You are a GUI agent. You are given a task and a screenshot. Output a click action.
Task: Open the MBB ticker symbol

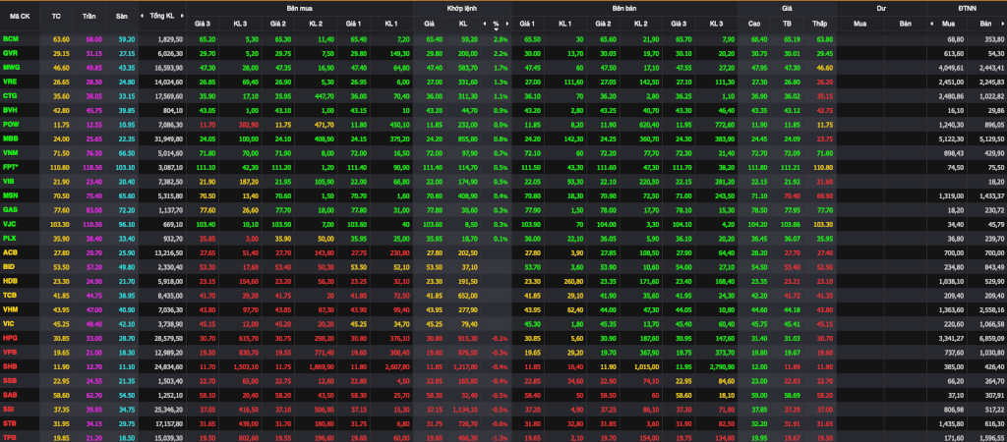(x=10, y=138)
